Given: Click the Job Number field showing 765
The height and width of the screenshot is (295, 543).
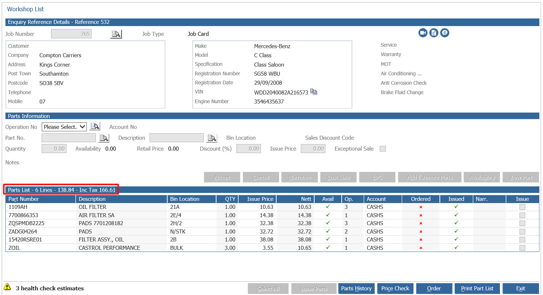Looking at the screenshot, I should tap(71, 34).
